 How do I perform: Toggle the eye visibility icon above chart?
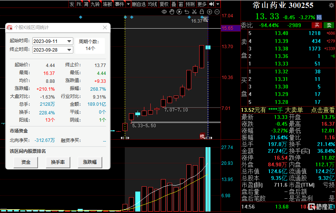click(x=164, y=12)
